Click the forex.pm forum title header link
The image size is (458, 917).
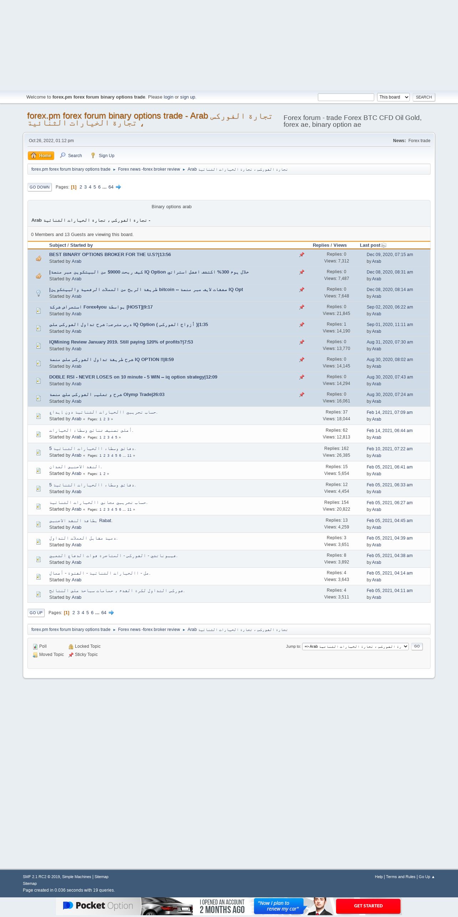tap(149, 119)
